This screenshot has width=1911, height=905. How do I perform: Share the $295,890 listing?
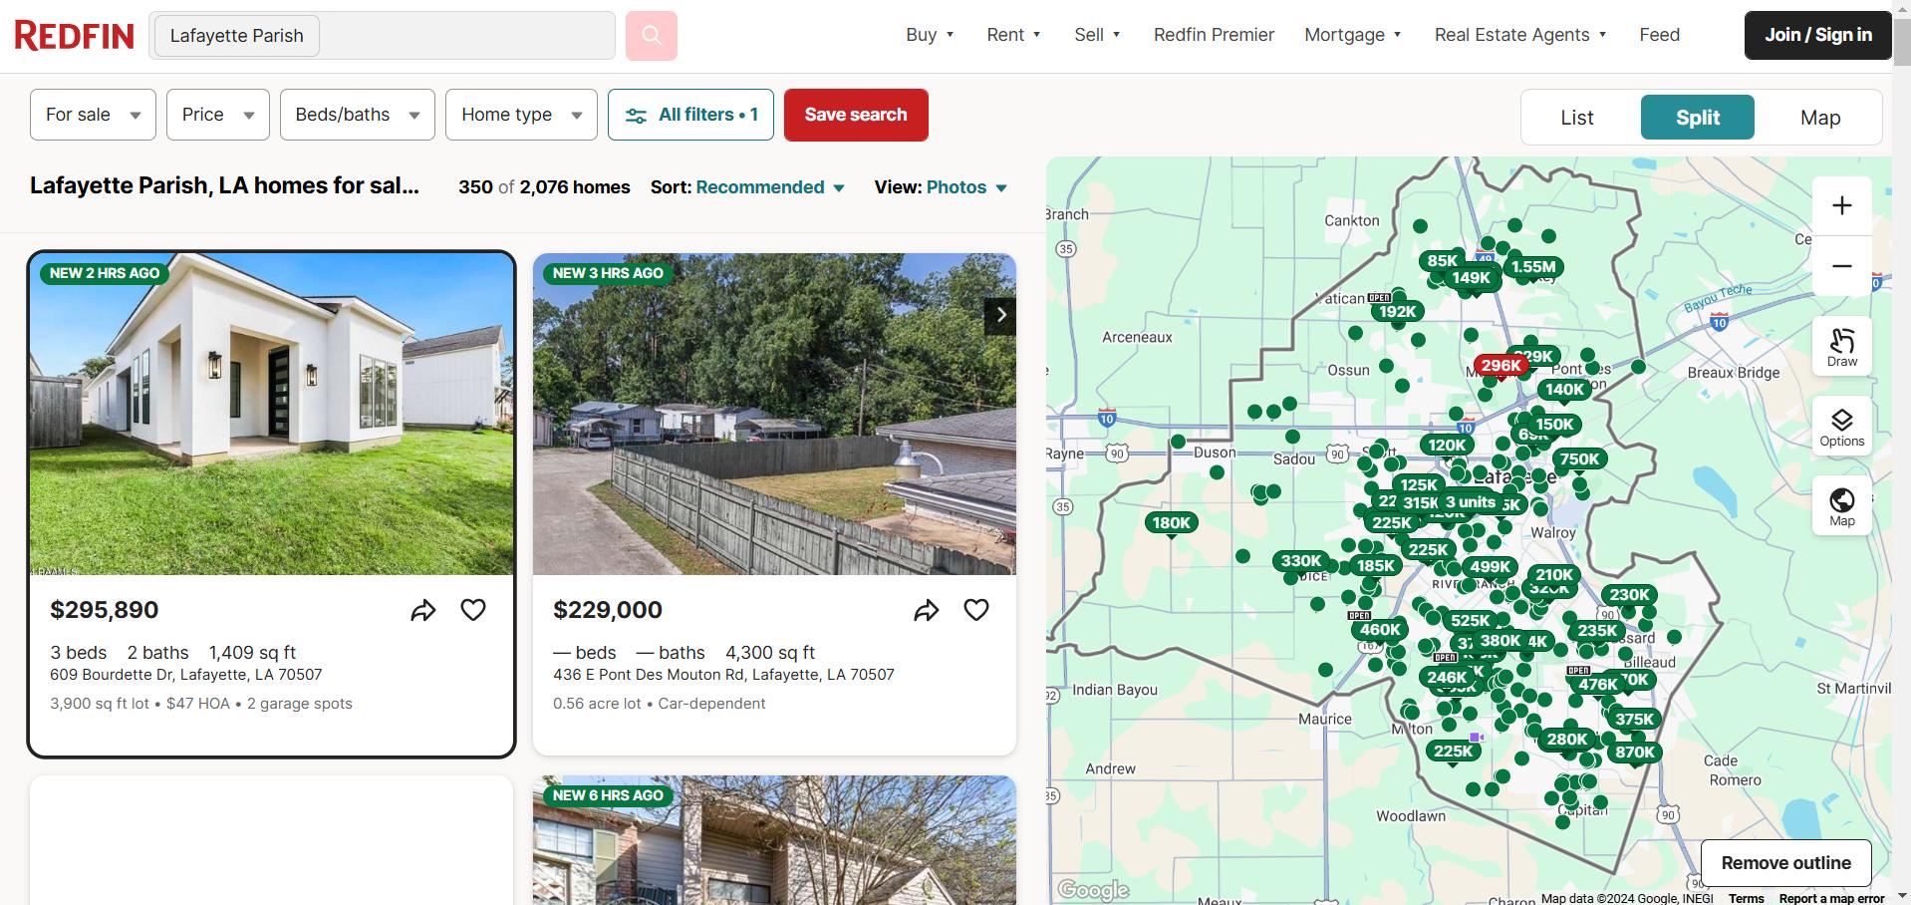click(423, 610)
